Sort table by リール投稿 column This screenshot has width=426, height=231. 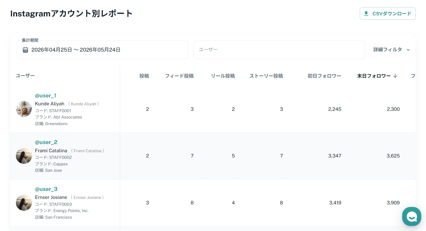click(x=223, y=76)
